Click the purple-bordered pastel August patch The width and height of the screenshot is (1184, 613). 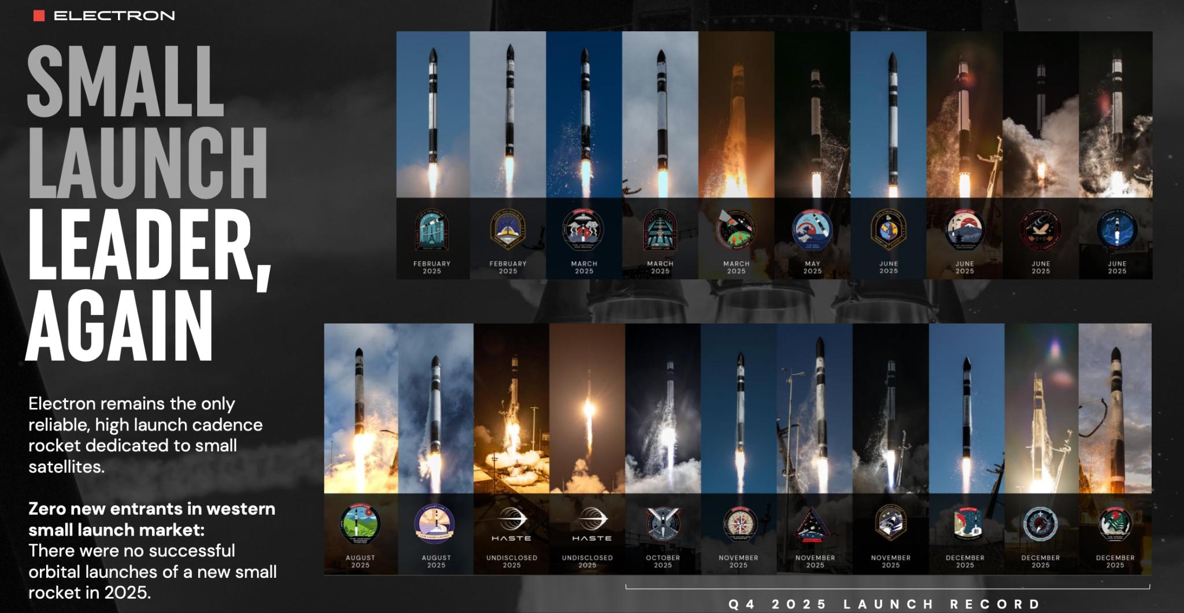point(436,525)
